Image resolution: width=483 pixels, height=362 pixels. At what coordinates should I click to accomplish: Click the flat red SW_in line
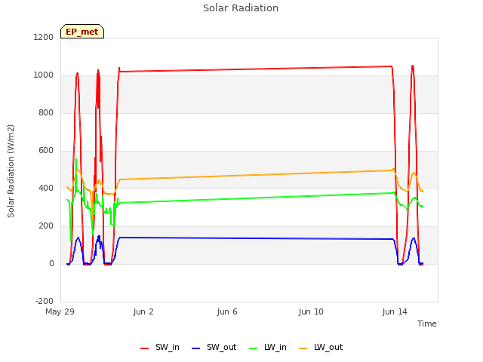click(256, 69)
